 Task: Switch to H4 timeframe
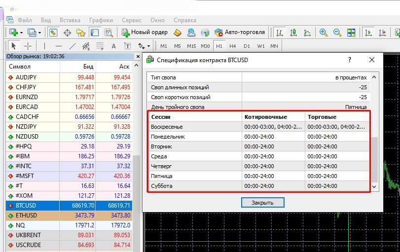[x=233, y=46]
